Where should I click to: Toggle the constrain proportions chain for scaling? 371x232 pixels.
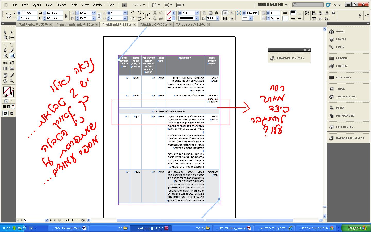point(99,16)
